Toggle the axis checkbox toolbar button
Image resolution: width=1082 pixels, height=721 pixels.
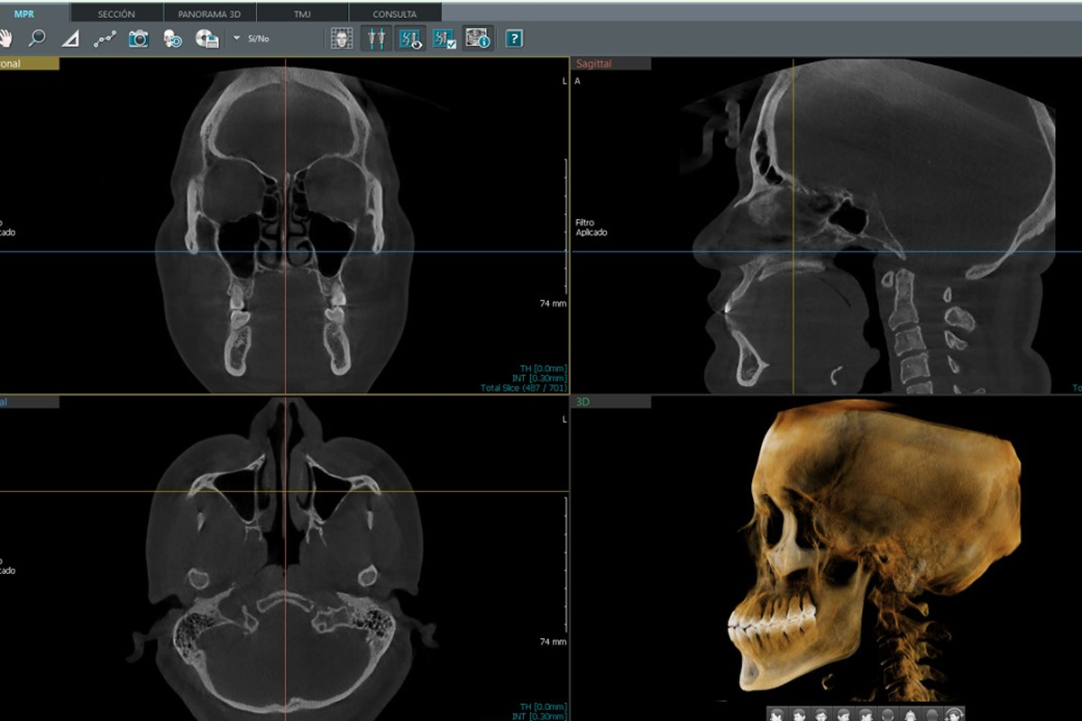click(445, 39)
